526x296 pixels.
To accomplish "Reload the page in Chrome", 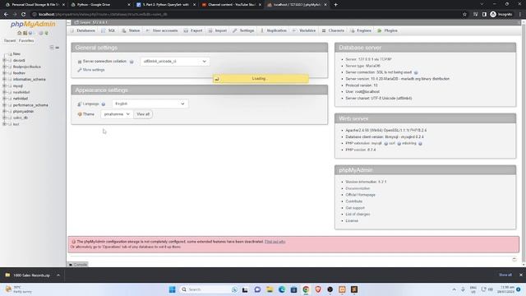I will click(23, 15).
